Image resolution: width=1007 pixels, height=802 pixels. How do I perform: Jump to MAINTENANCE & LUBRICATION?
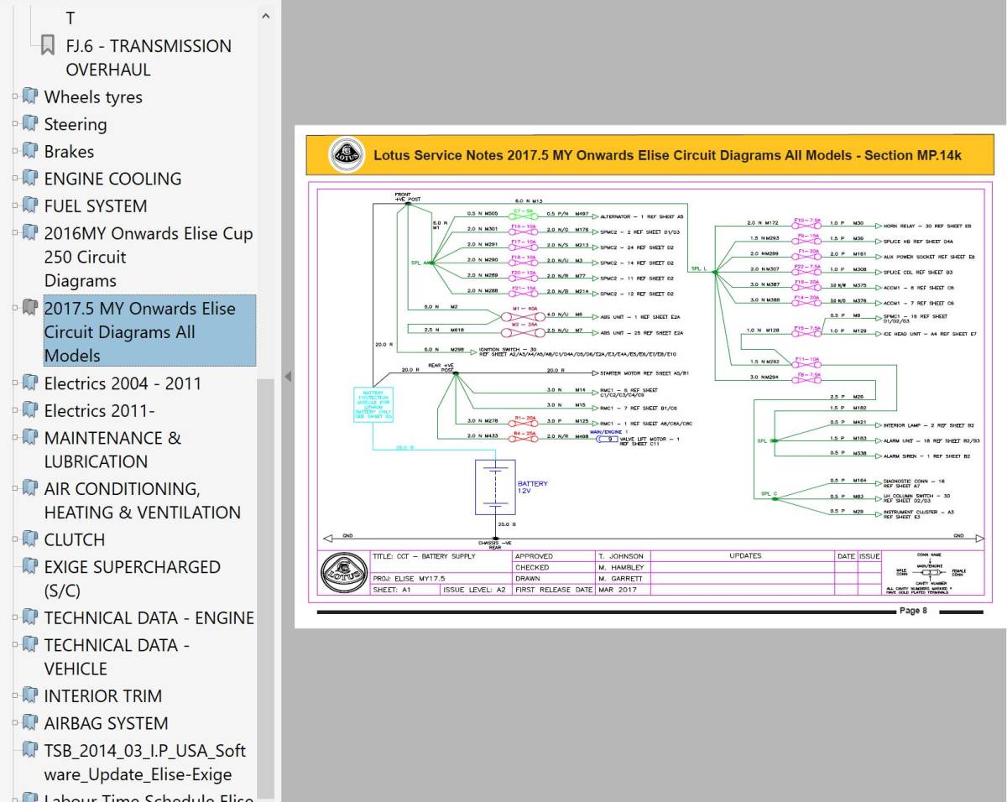click(x=112, y=450)
